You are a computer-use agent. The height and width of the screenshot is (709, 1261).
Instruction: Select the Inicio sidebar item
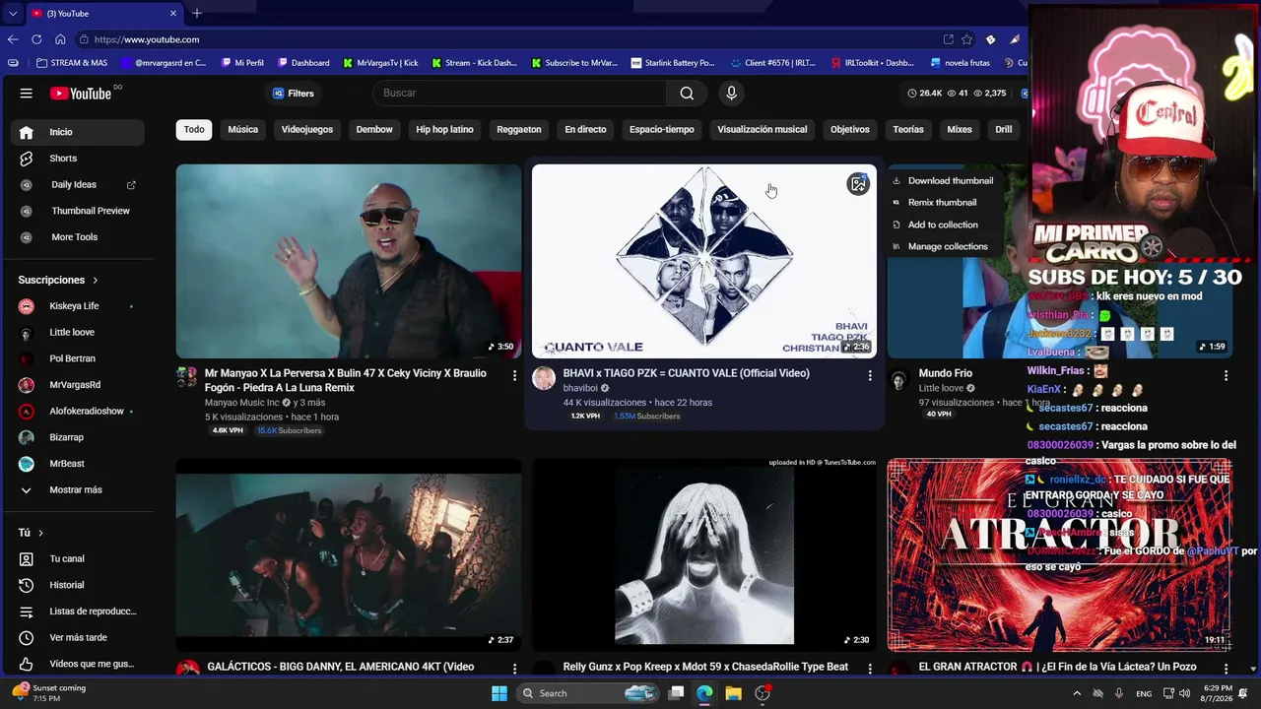click(x=78, y=132)
